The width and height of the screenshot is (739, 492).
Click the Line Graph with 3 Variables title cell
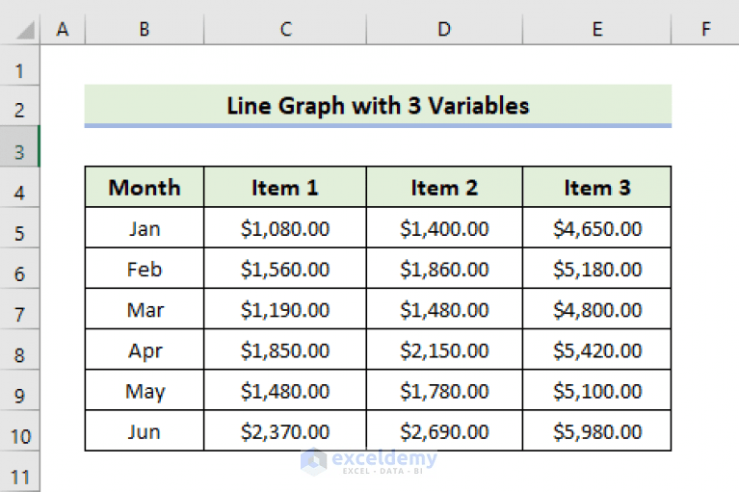pyautogui.click(x=378, y=106)
